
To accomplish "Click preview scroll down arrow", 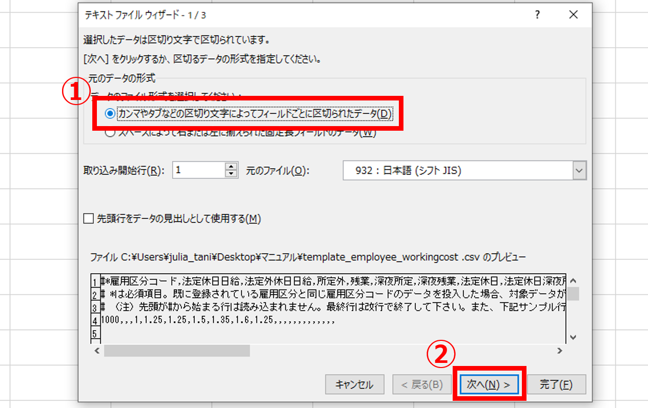I will (x=573, y=337).
